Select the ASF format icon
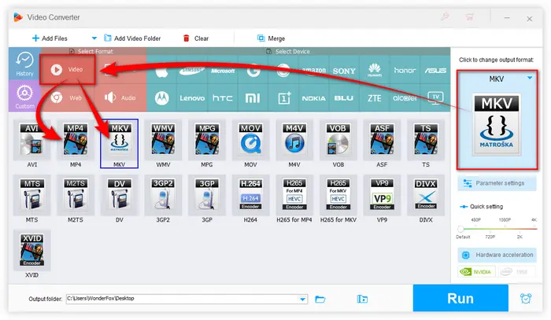The width and height of the screenshot is (551, 320). pyautogui.click(x=382, y=140)
